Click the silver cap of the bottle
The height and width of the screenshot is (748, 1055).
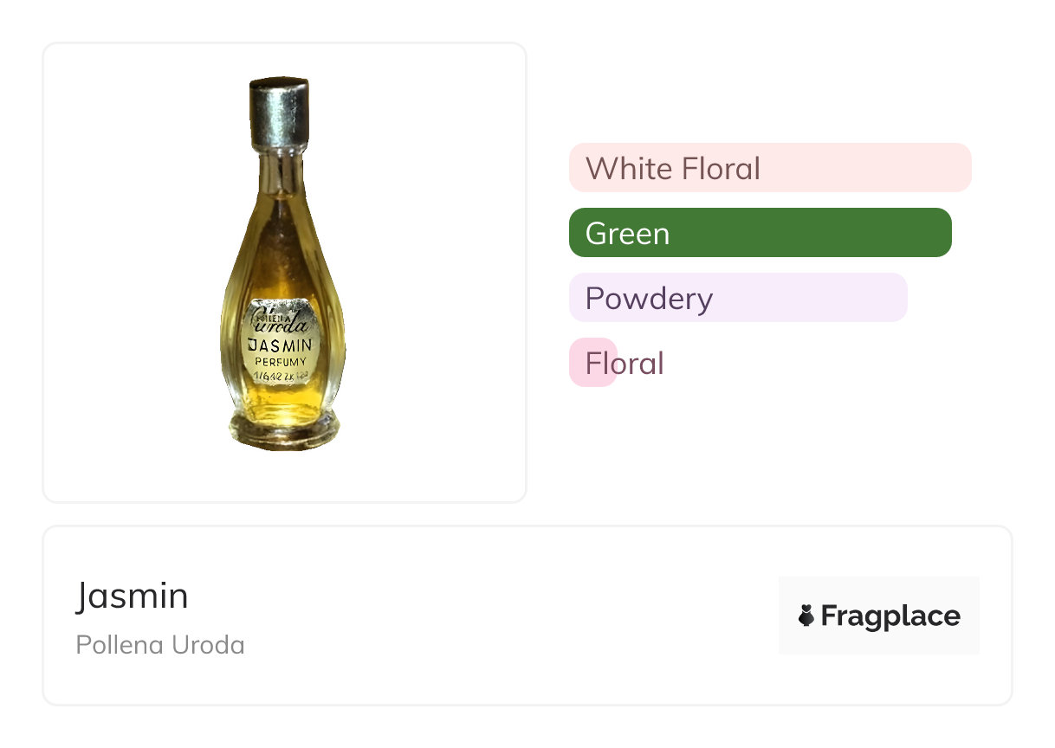click(279, 112)
